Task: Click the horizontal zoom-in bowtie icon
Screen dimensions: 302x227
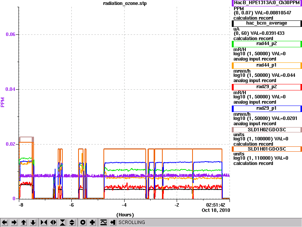Action: pos(44,222)
